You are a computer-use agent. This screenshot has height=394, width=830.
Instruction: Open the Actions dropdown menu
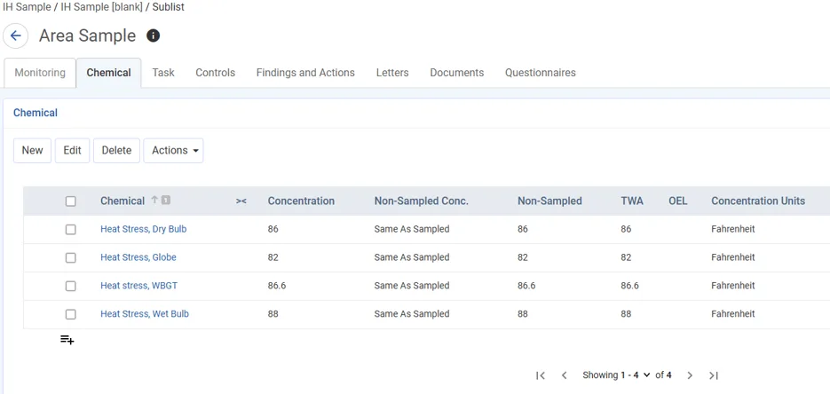click(173, 151)
